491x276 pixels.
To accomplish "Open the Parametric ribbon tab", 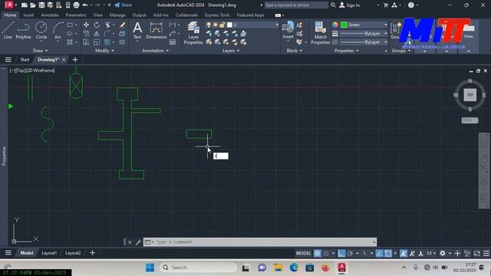I will pyautogui.click(x=76, y=15).
